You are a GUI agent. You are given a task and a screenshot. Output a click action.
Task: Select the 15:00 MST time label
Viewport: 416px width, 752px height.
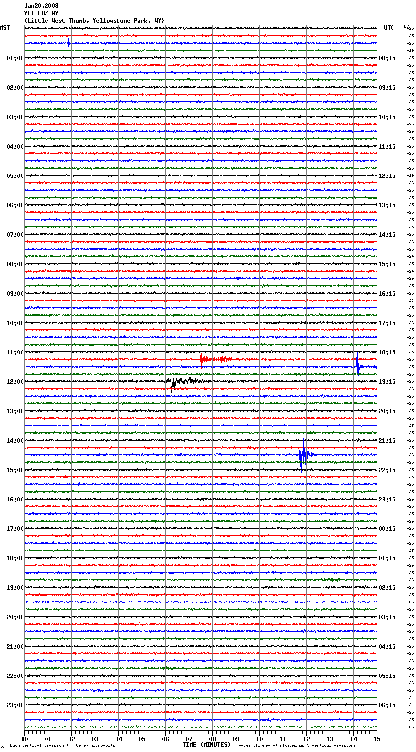coord(15,470)
